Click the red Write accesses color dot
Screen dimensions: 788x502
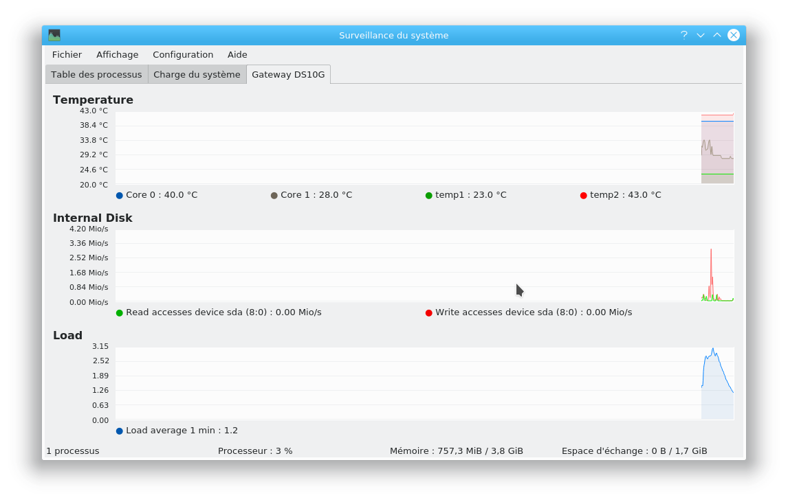click(428, 312)
